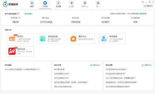Open the top navigation tab with play icon
Image resolution: width=155 pixels, height=94 pixels.
[72, 4]
